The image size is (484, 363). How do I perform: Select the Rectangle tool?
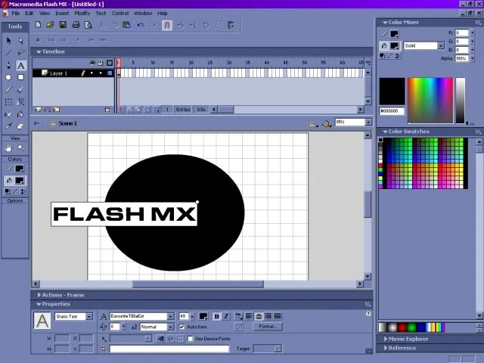[20, 77]
